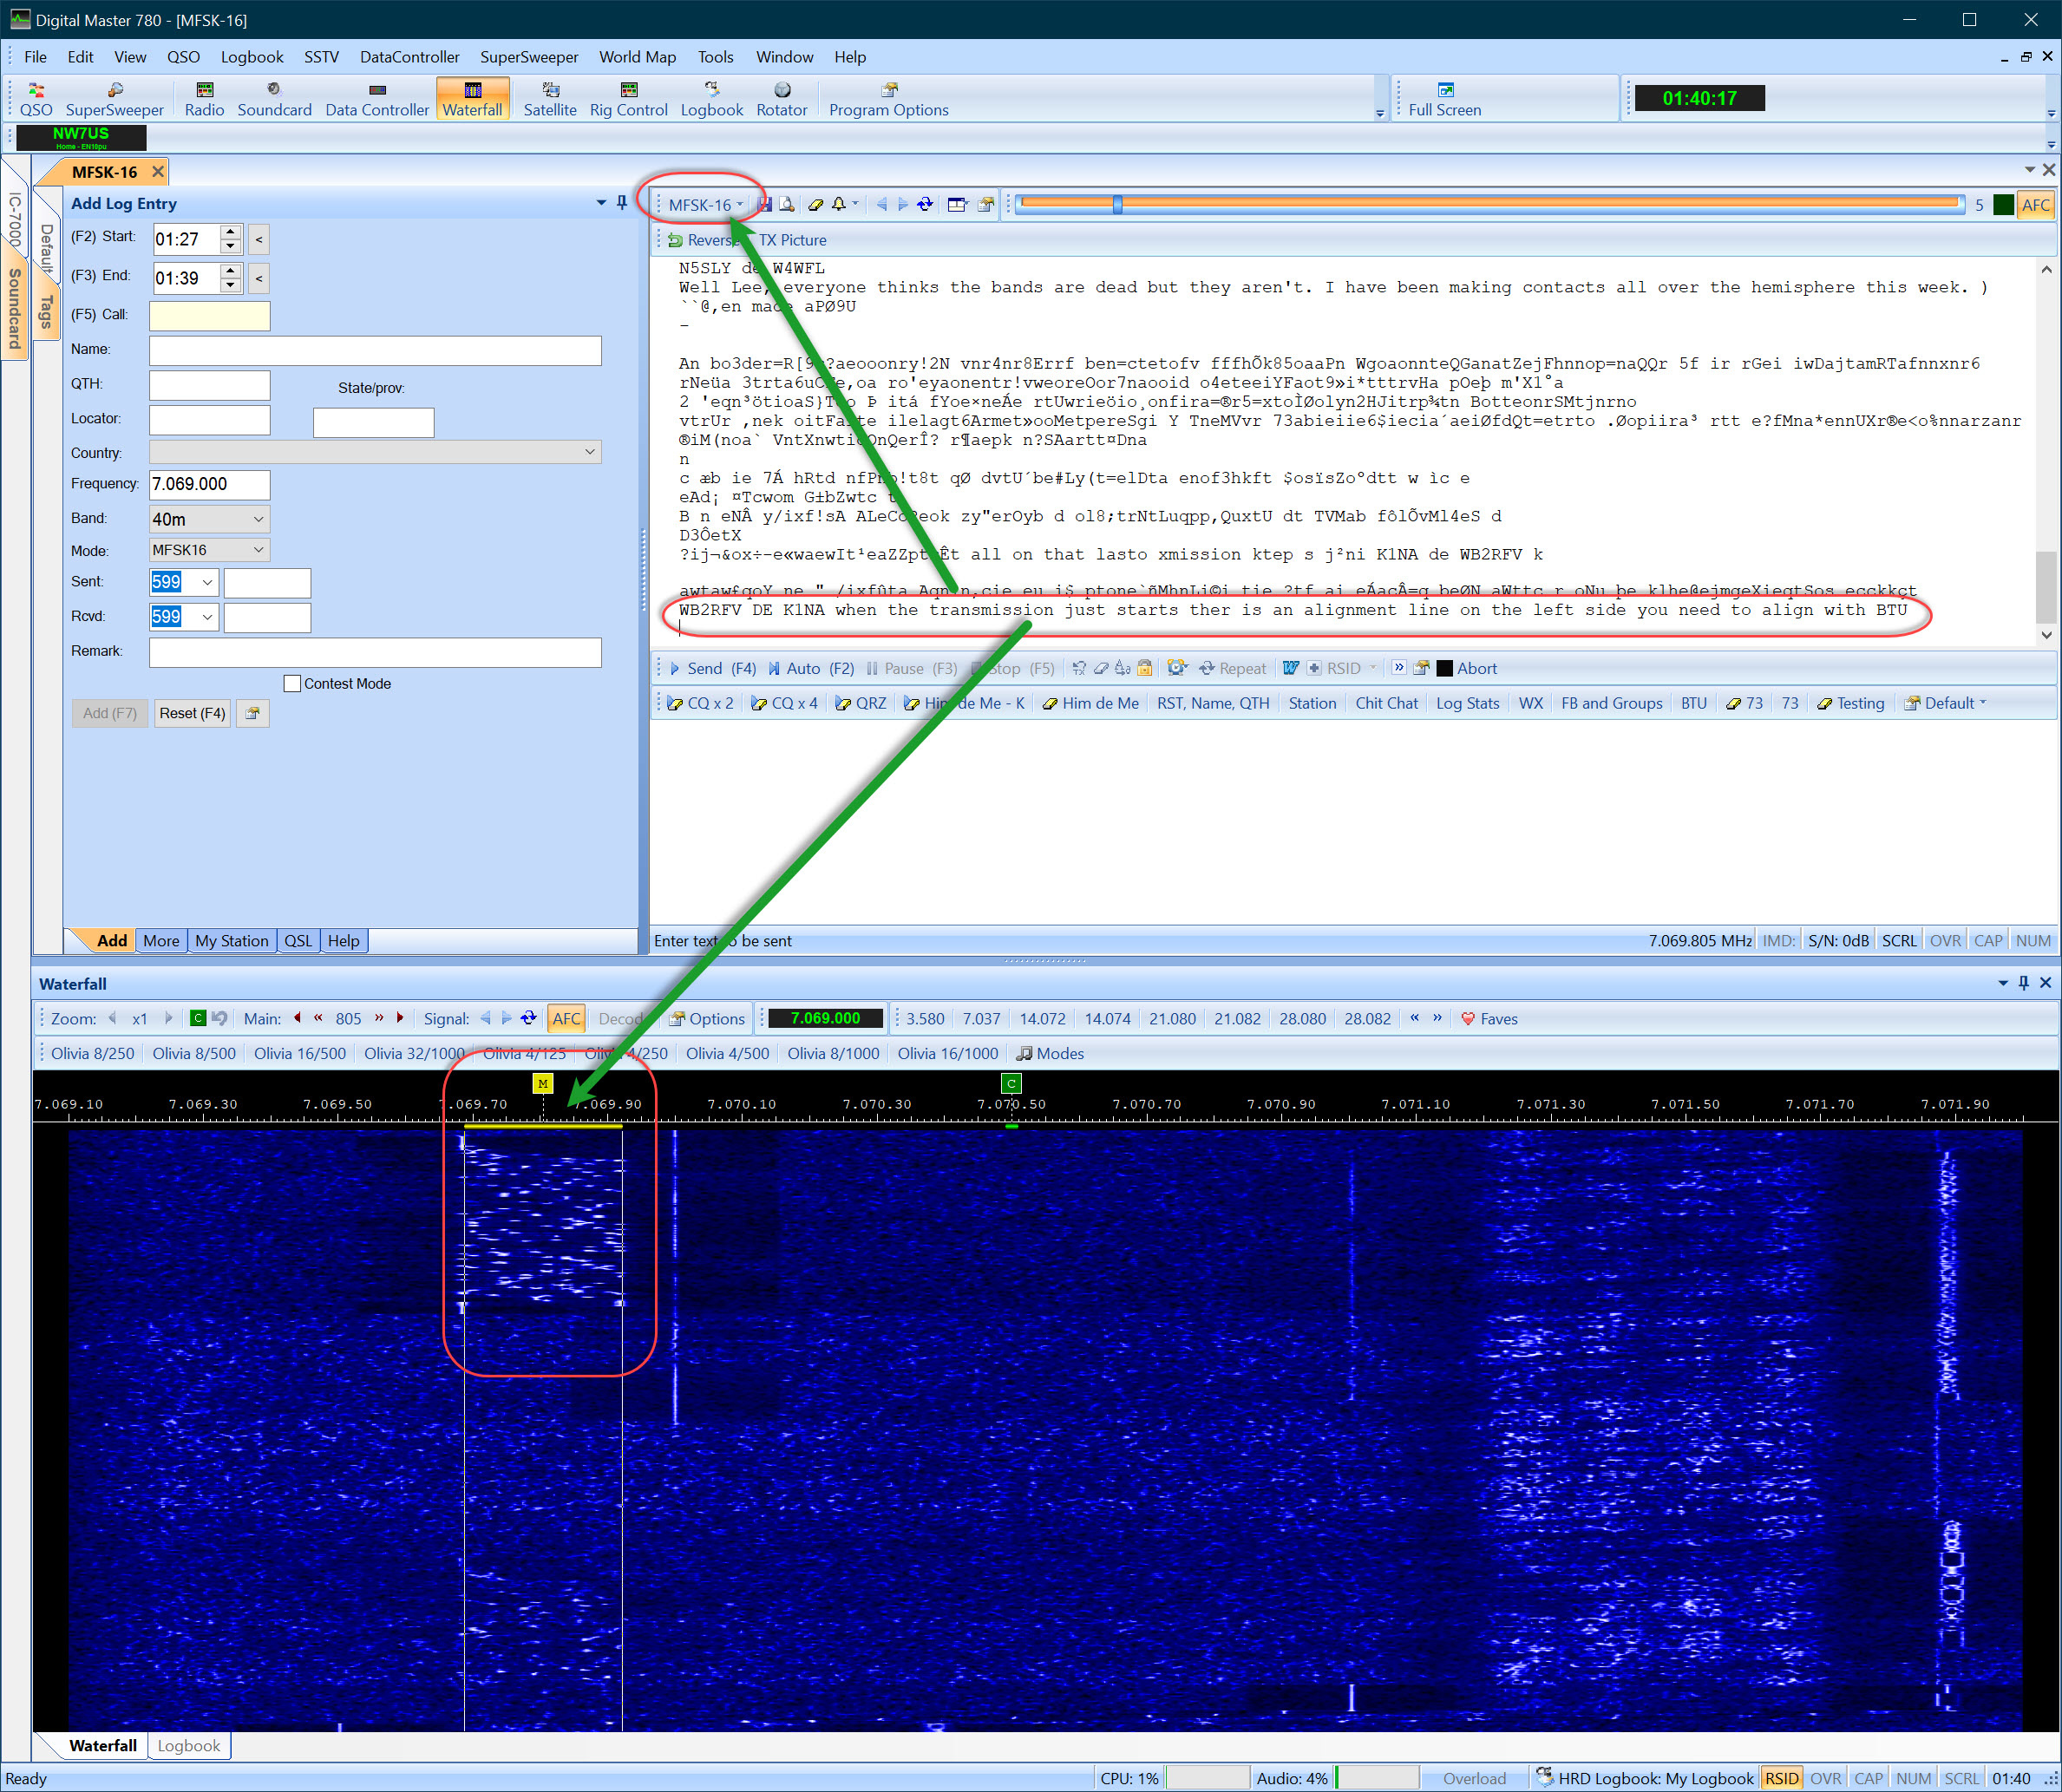
Task: Select the CQ x 2 macro
Action: [x=701, y=704]
